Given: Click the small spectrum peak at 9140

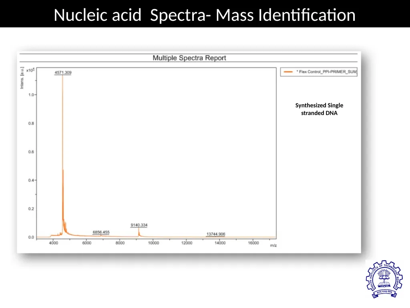Looking at the screenshot, I should click(x=139, y=232).
